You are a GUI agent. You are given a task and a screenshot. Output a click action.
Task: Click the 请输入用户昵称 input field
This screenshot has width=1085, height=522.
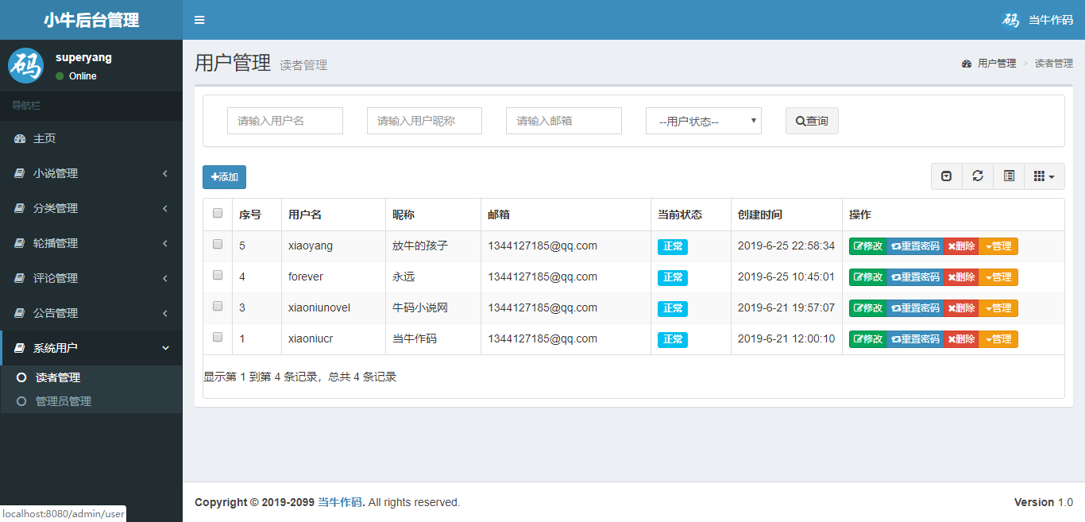tap(424, 121)
